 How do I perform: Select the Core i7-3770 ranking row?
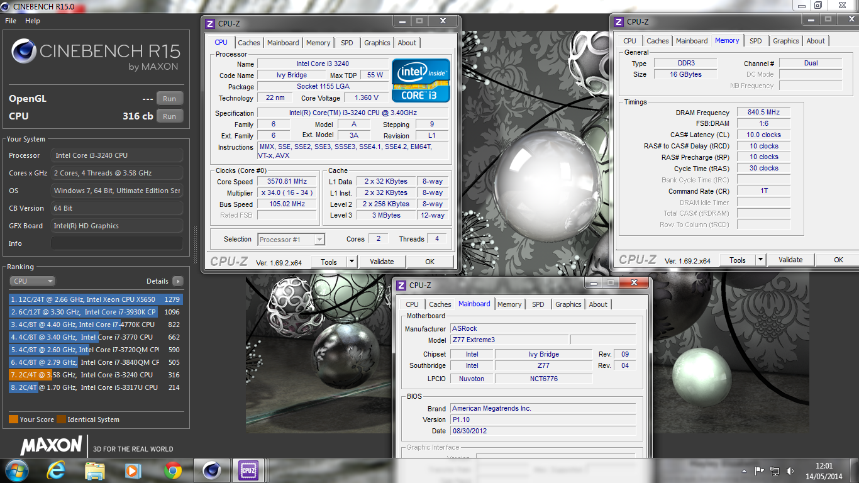(x=96, y=337)
